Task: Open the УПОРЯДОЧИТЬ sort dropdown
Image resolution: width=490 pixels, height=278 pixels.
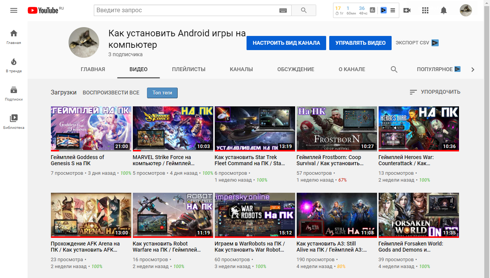Action: tap(435, 92)
